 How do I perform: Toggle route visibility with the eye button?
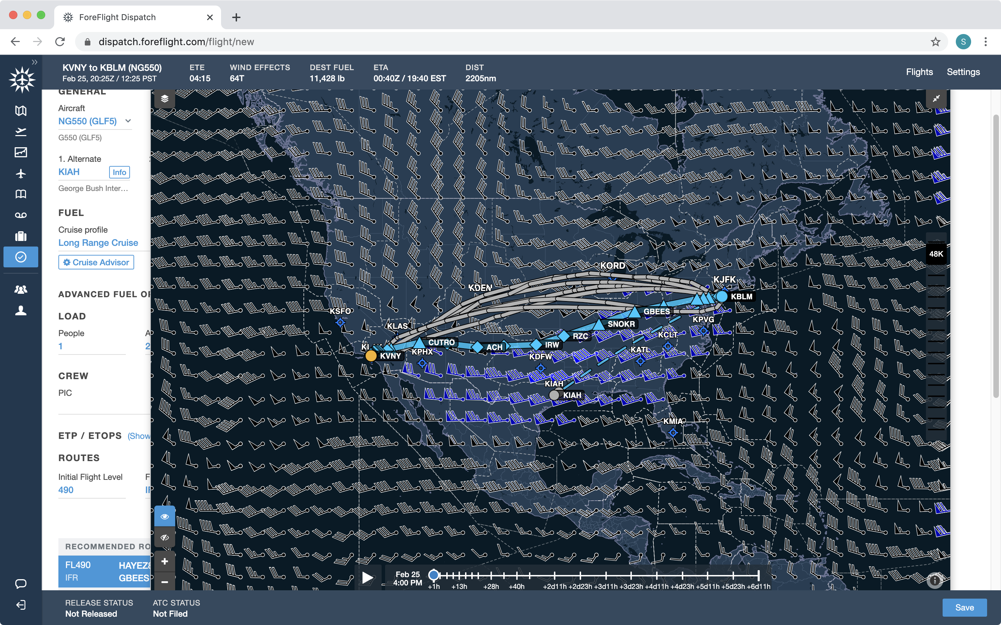tap(165, 516)
